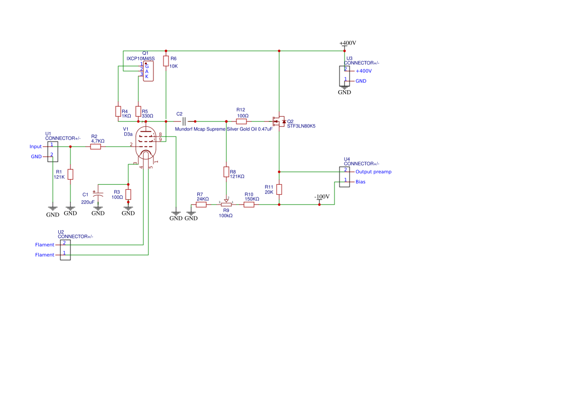
Task: Click the R1 121K resistor symbol
Action: click(70, 175)
